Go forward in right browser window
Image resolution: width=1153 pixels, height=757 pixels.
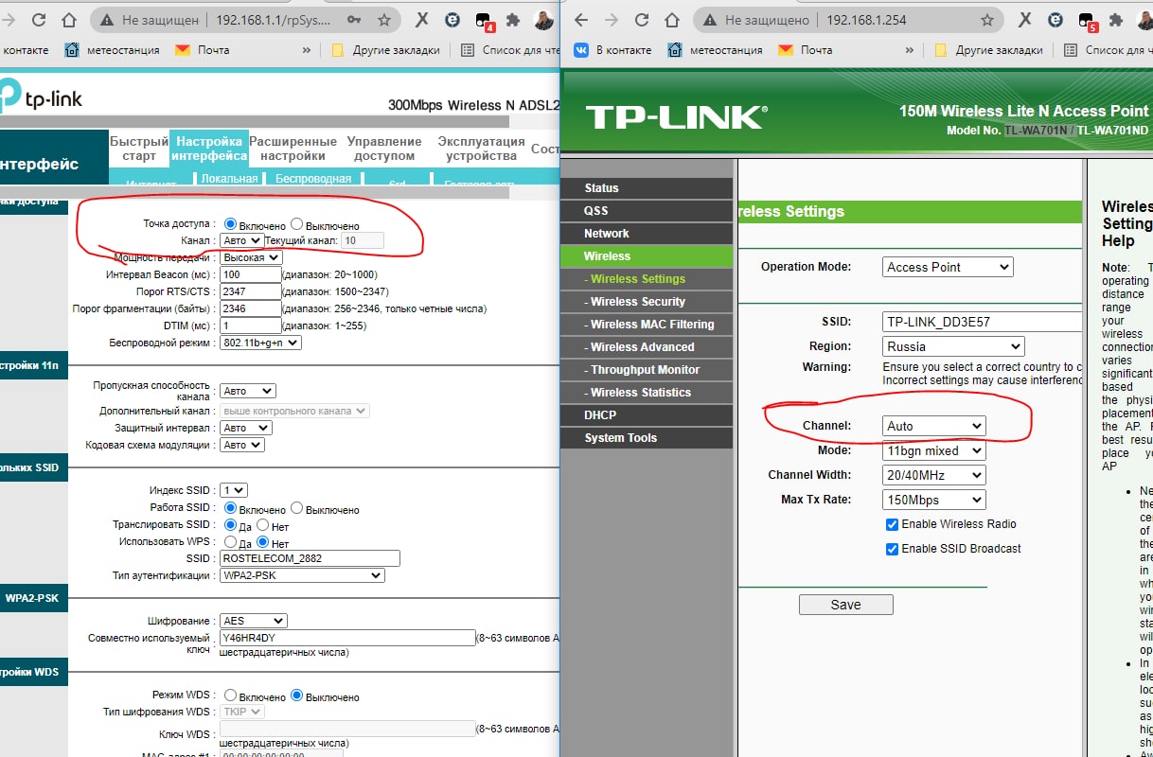pos(612,20)
